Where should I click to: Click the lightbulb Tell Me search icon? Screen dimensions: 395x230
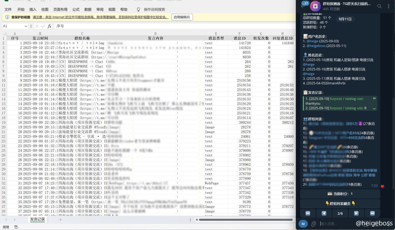138,10
